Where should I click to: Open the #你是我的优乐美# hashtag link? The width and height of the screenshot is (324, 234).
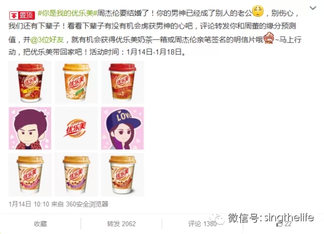click(67, 14)
